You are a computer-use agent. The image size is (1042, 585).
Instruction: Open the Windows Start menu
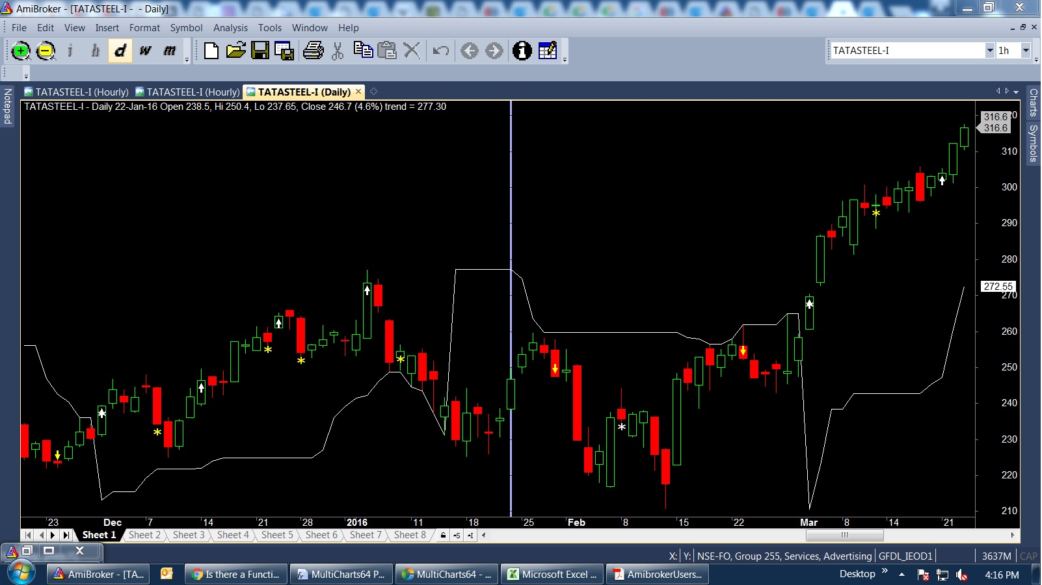(x=21, y=573)
